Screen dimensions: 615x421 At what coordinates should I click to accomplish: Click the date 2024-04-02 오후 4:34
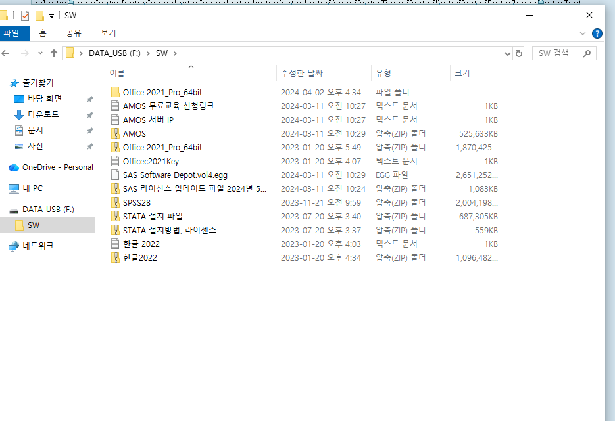pos(321,93)
